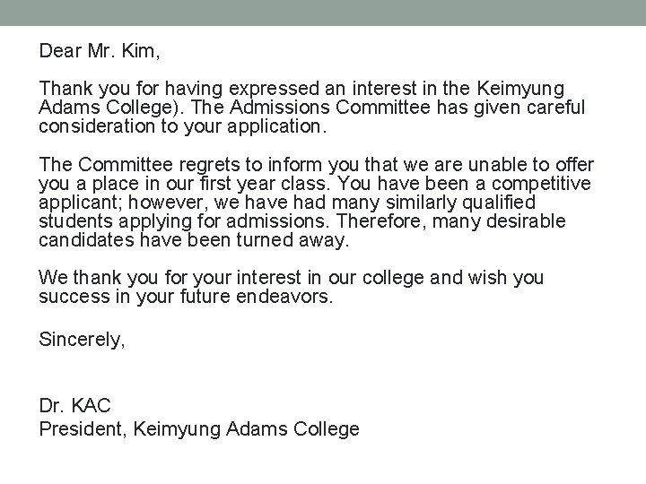Click the line starting "The Committee regrets to inform"
Viewport: 646px width, 484px height.
pyautogui.click(x=316, y=165)
